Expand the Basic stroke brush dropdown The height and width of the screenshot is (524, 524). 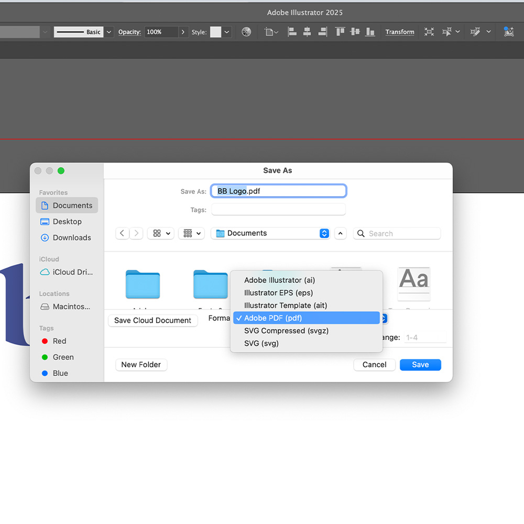point(109,32)
